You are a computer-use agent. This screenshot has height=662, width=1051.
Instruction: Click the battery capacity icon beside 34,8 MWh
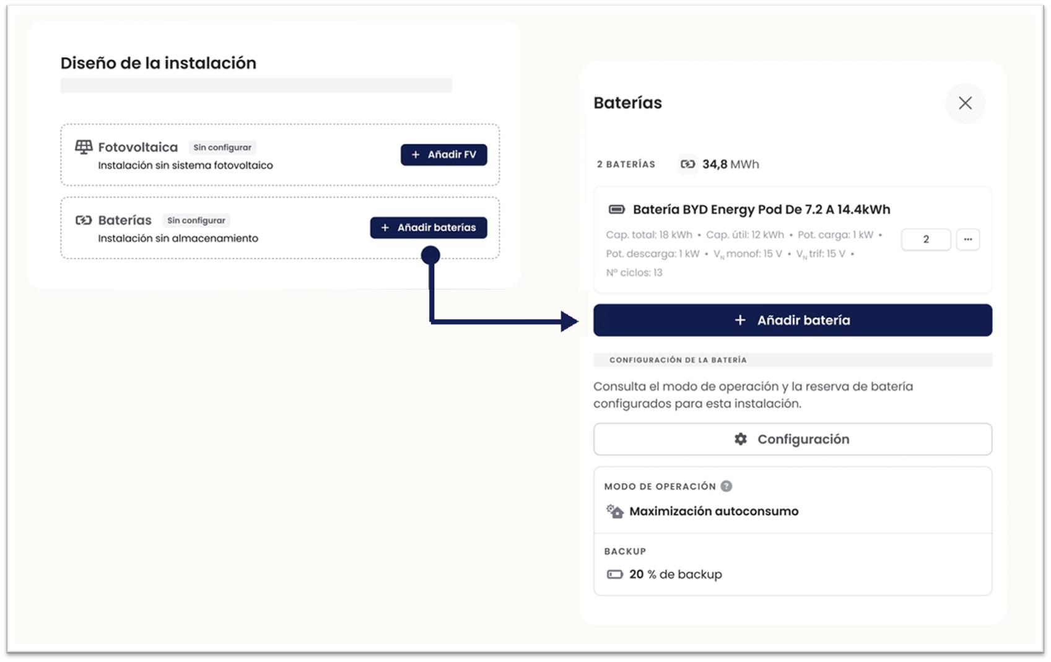687,164
